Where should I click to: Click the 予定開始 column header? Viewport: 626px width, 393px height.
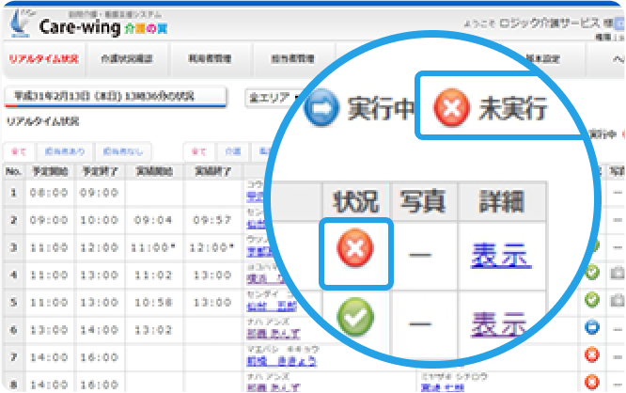pos(50,172)
